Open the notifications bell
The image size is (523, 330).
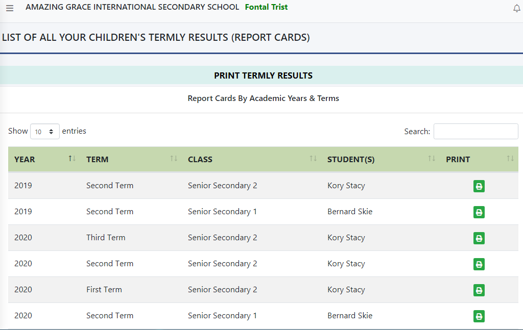coord(516,8)
